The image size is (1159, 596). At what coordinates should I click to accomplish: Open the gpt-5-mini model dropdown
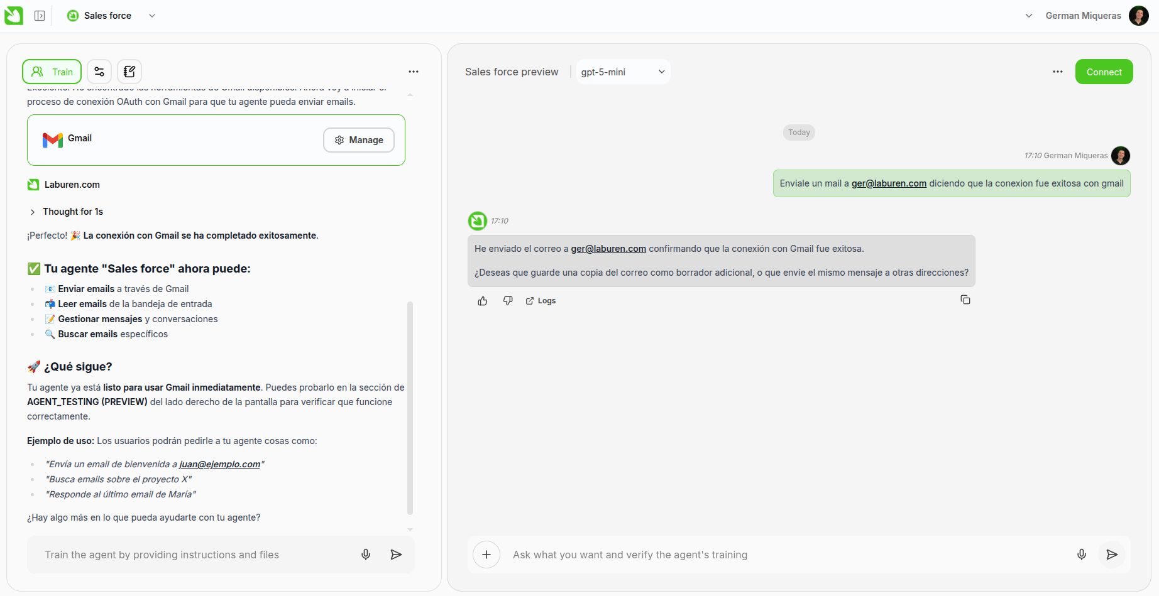coord(623,72)
